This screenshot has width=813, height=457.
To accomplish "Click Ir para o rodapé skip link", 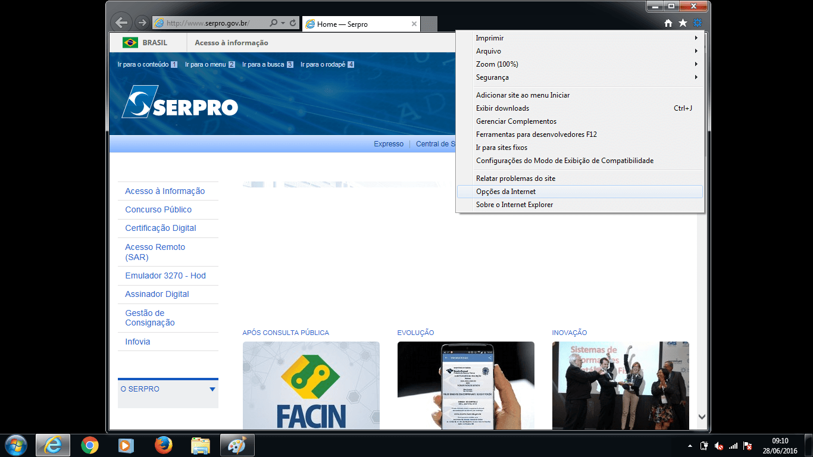I will [x=327, y=64].
